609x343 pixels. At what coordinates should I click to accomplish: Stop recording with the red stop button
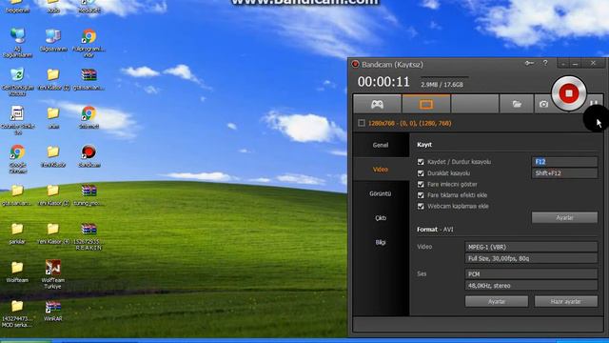pyautogui.click(x=569, y=93)
